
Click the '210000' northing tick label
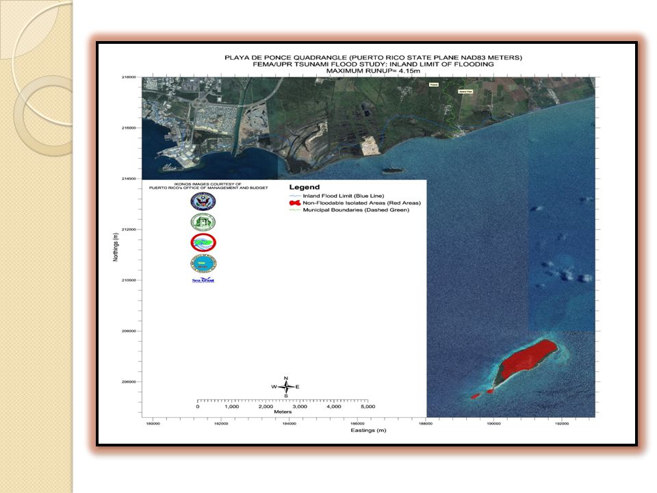pyautogui.click(x=129, y=281)
